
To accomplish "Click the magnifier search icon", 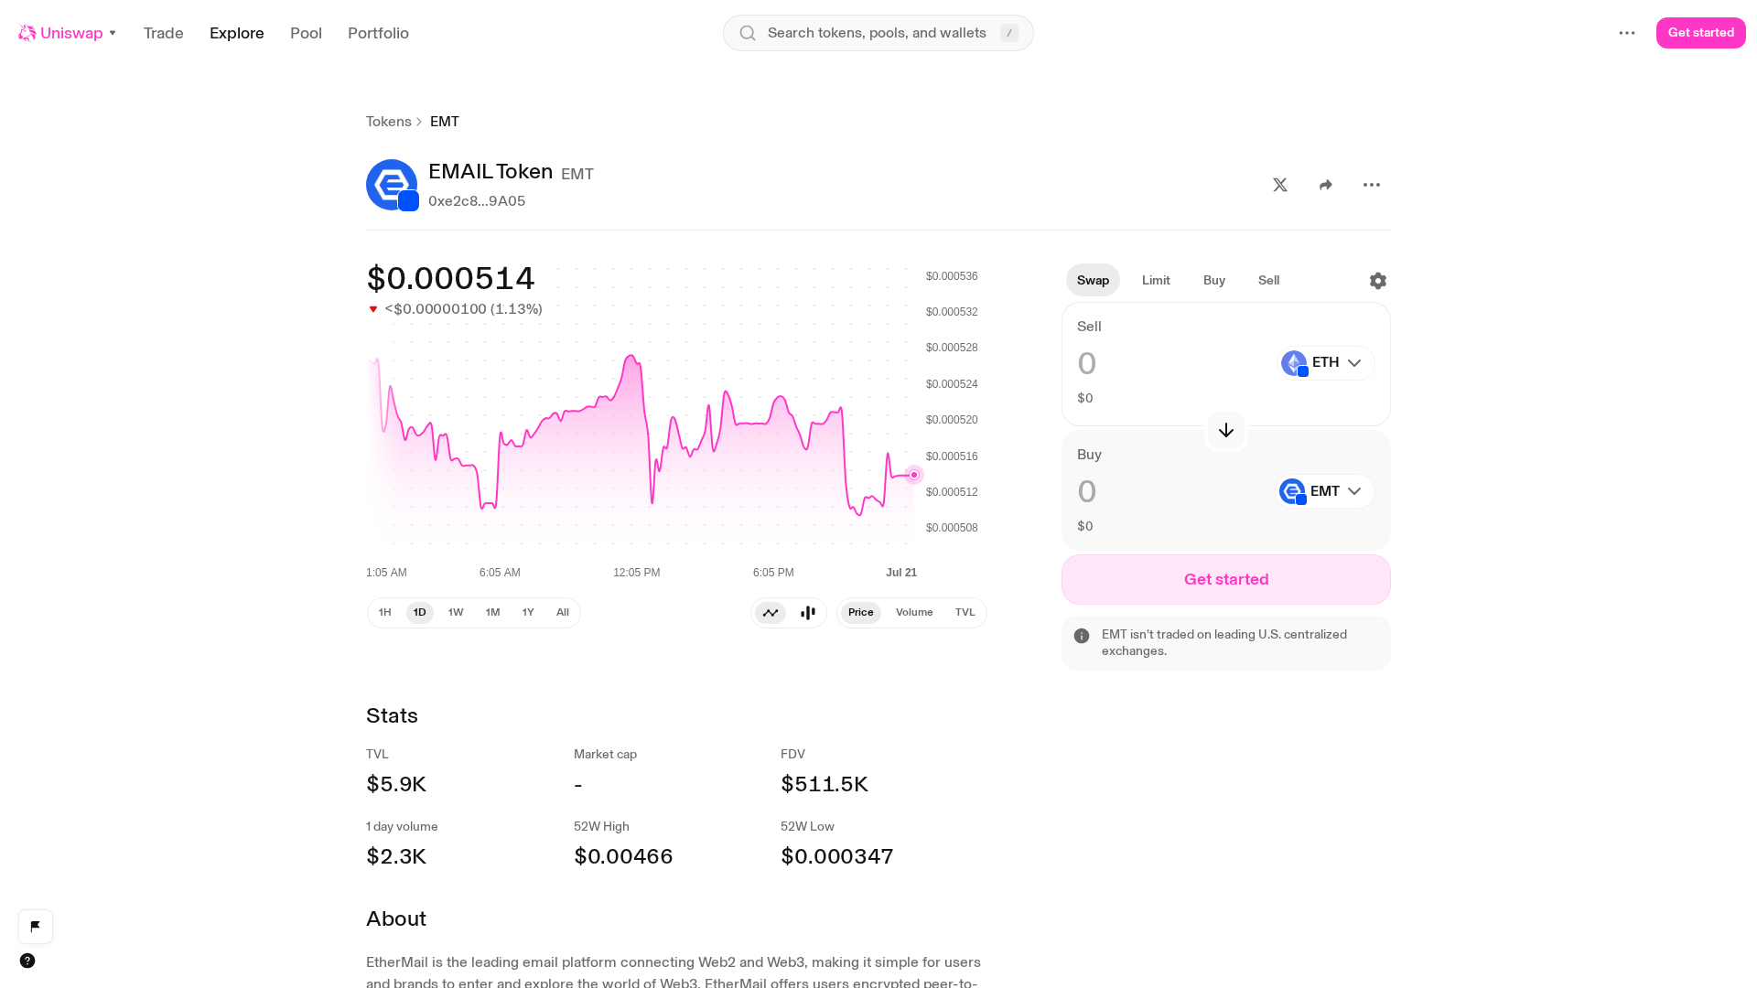I will pos(748,33).
